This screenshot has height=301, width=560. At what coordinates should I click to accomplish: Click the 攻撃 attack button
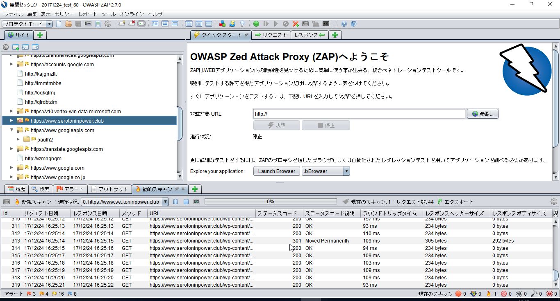click(277, 125)
